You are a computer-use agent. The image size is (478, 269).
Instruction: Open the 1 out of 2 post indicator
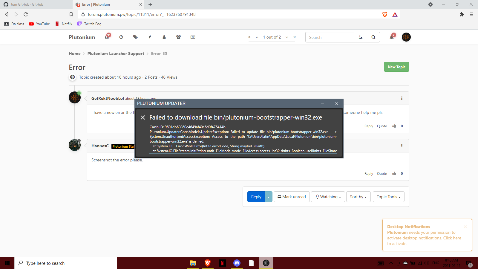[272, 37]
